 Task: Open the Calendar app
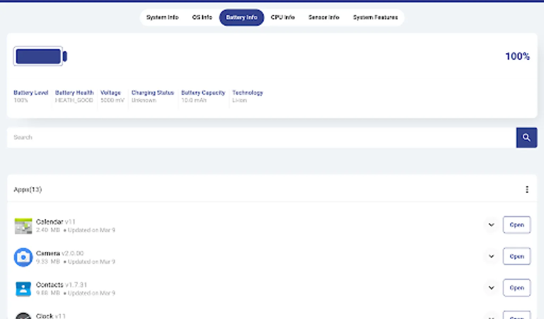pyautogui.click(x=517, y=225)
